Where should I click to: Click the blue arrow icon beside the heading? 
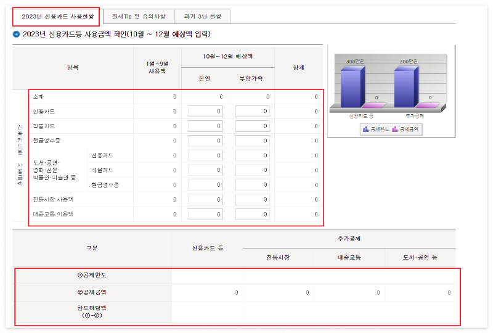(x=17, y=34)
